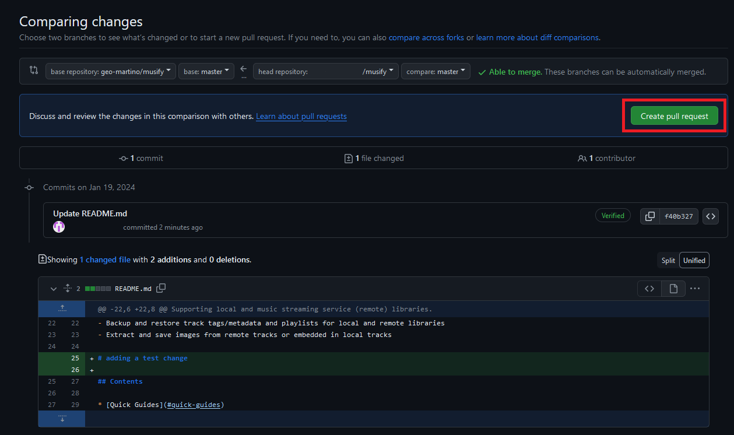Click the Create pull request button
This screenshot has height=435, width=734.
click(674, 116)
